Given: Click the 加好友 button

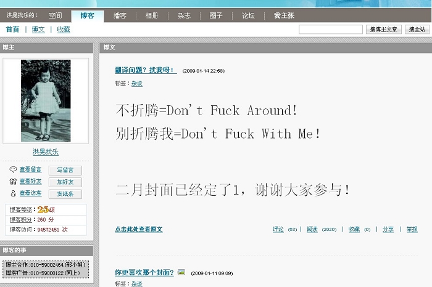Looking at the screenshot, I should pyautogui.click(x=65, y=182).
